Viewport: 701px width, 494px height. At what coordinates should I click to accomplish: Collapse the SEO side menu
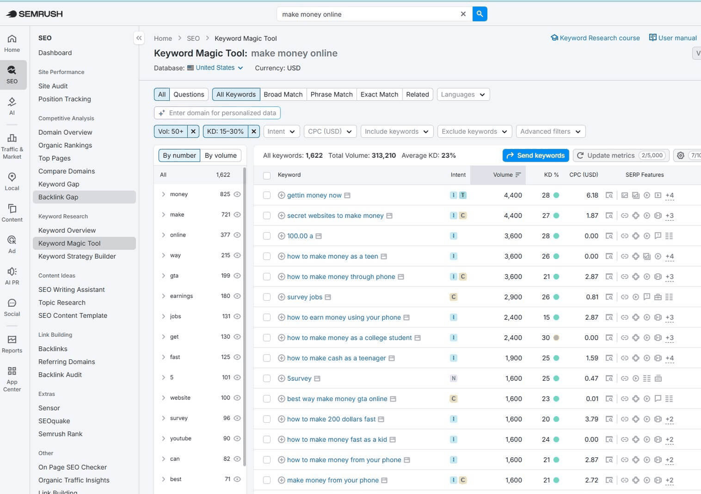click(x=139, y=38)
